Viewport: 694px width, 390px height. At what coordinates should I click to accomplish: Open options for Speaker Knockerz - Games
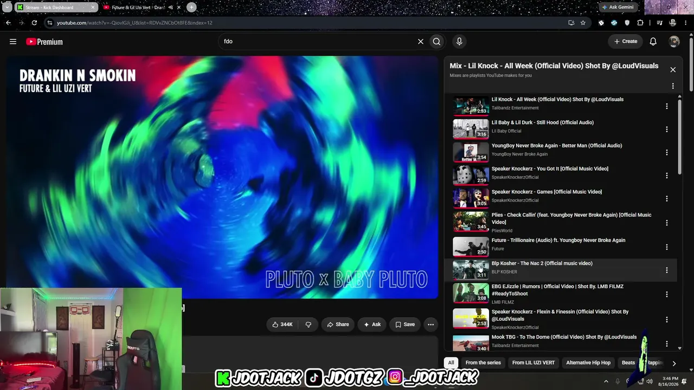[x=667, y=199]
